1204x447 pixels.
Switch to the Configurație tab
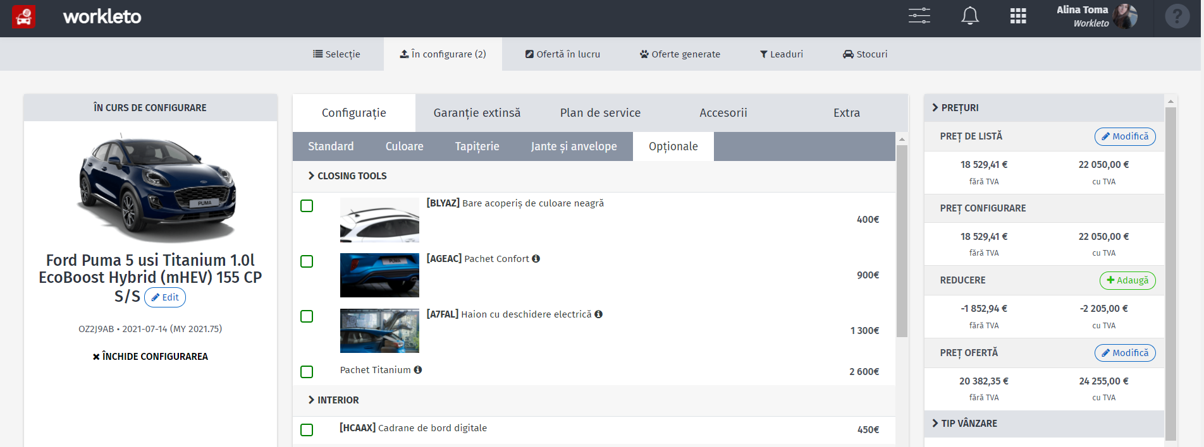click(354, 113)
